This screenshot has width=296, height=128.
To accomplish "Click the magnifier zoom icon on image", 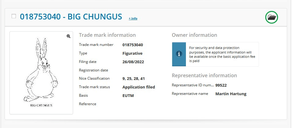I will point(68,36).
